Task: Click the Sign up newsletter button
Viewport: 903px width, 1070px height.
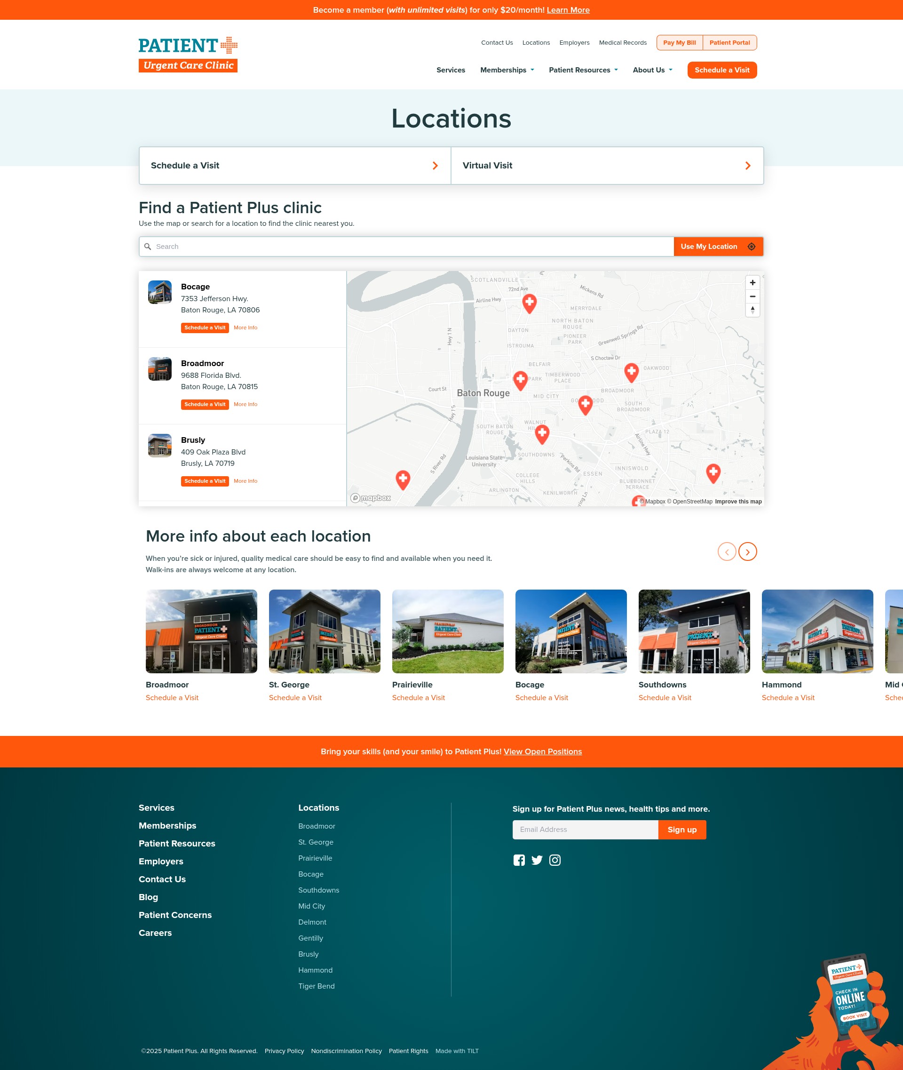Action: pyautogui.click(x=682, y=829)
